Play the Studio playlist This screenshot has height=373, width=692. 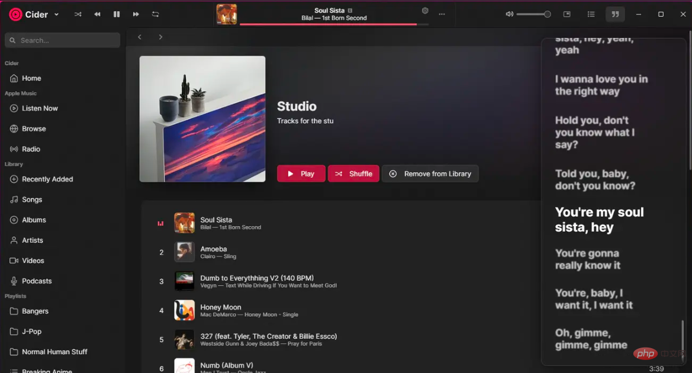301,173
